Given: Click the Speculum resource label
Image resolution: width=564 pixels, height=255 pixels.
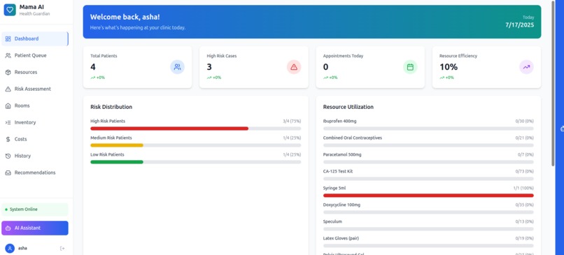Looking at the screenshot, I should coord(332,221).
